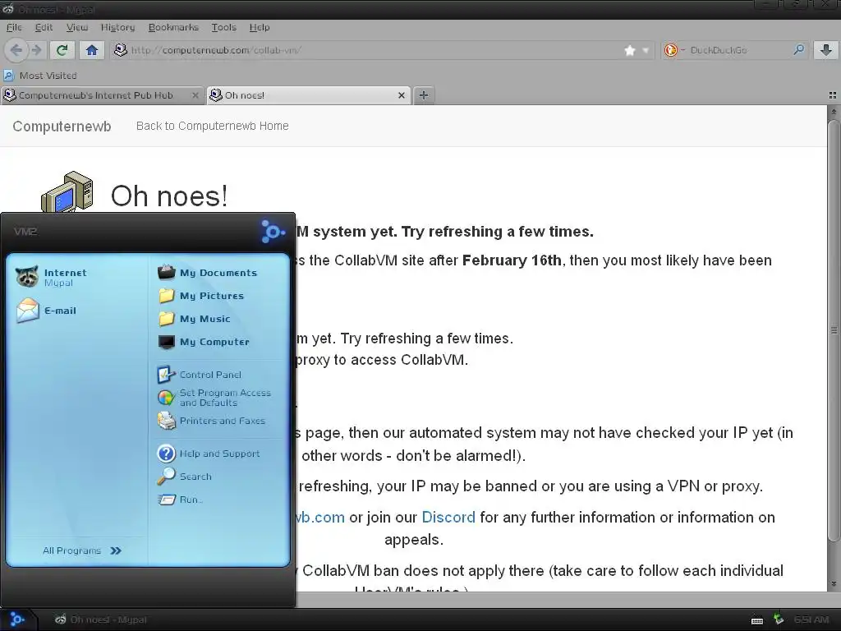
Task: Click the VM2 user name header
Action: click(x=25, y=232)
